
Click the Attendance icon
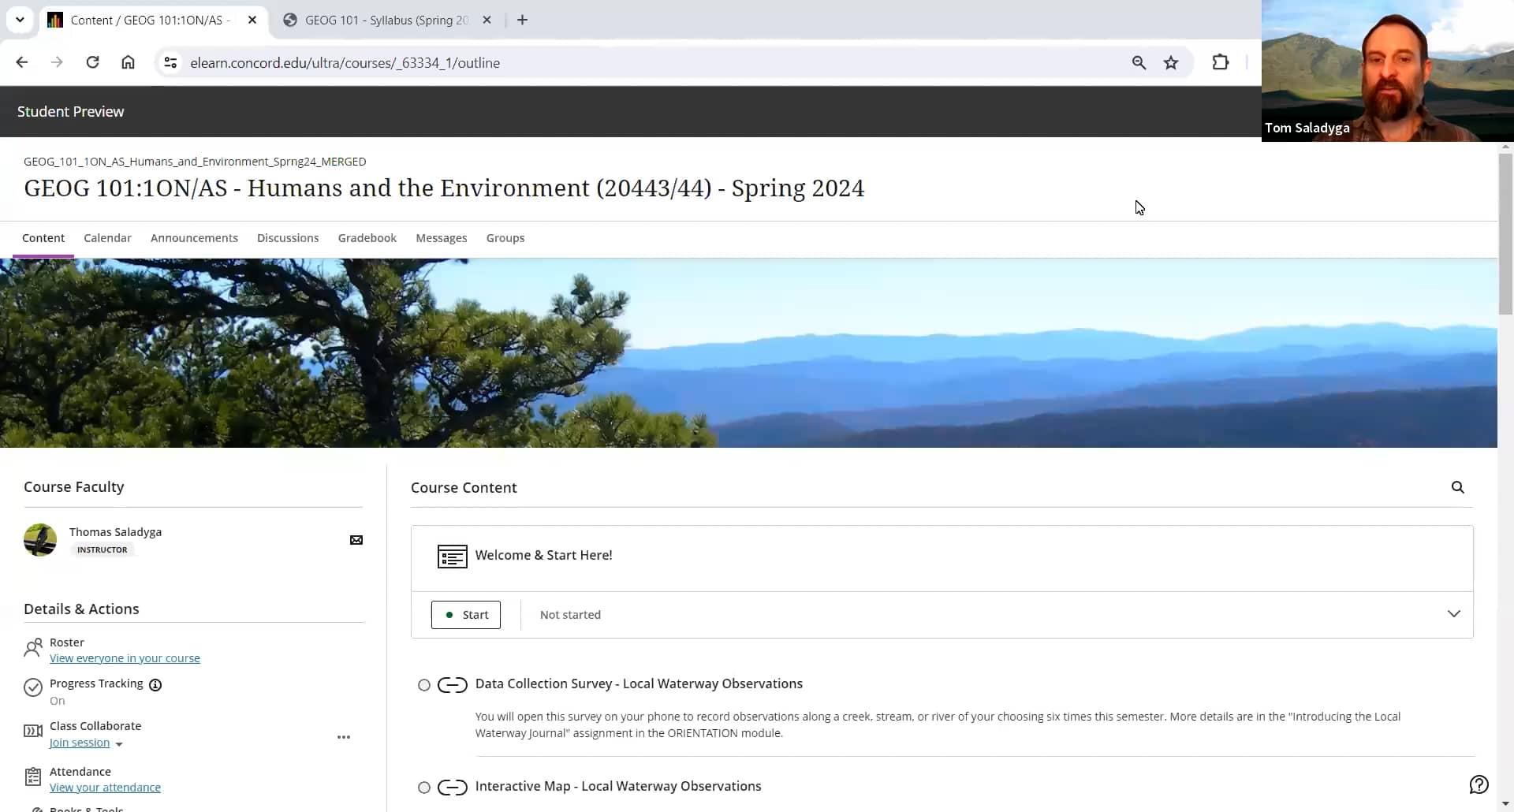(x=32, y=777)
